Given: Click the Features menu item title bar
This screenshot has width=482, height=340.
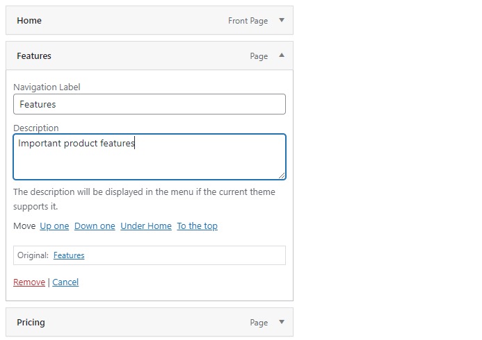Looking at the screenshot, I should 150,56.
